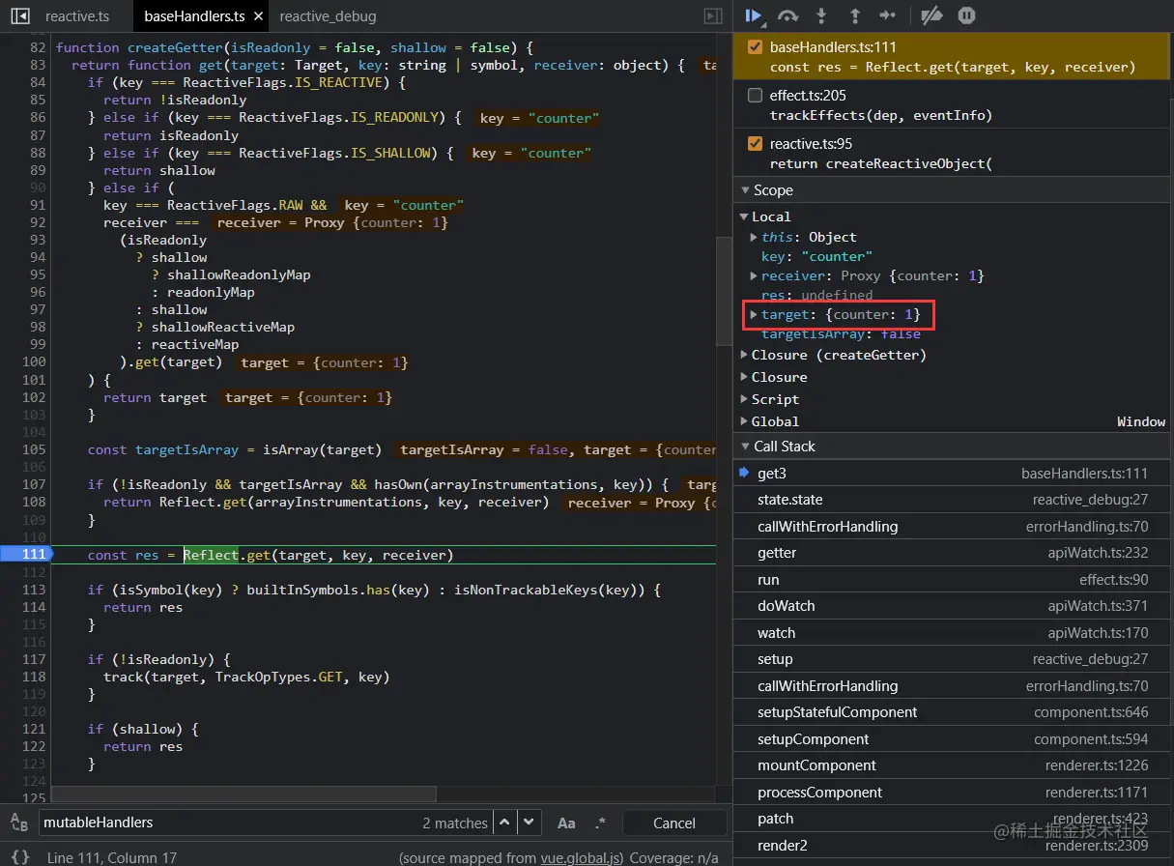Viewport: 1174px width, 866px height.
Task: Expand the receiver Proxy entry
Action: (x=754, y=275)
